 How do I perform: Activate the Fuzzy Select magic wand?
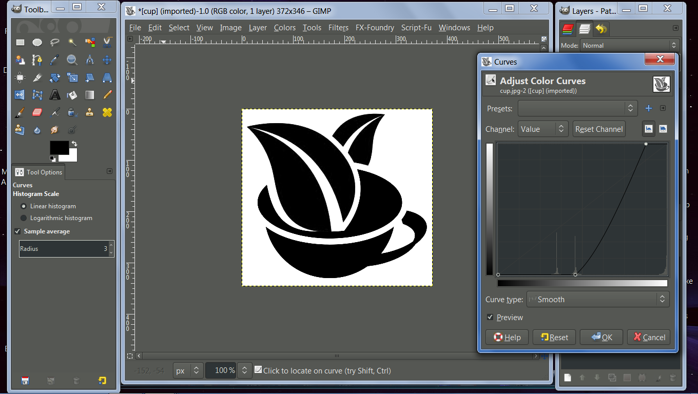72,43
